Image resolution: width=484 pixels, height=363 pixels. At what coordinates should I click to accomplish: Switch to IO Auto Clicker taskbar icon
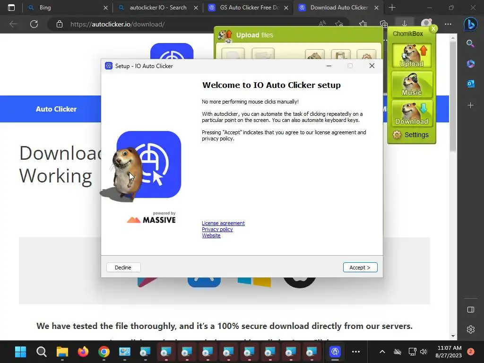pyautogui.click(x=335, y=352)
